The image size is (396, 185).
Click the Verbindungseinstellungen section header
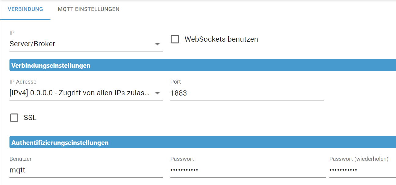tap(51, 66)
